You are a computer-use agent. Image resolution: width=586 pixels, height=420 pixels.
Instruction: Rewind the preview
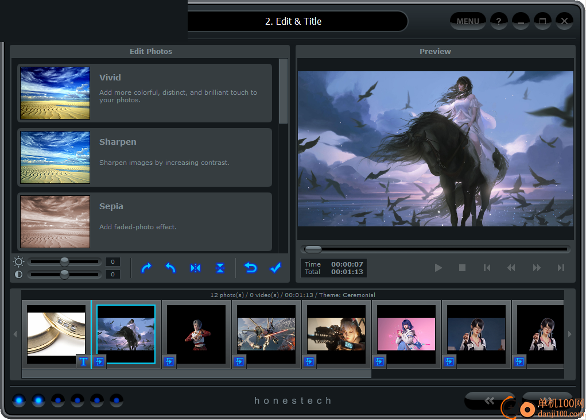(511, 268)
